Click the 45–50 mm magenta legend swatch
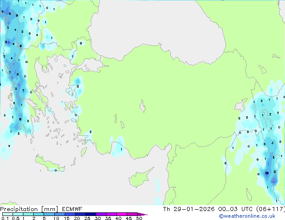This screenshot has height=220, width=285. (x=132, y=214)
